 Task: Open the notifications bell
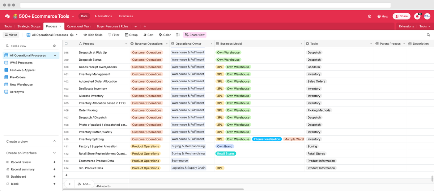pos(417,16)
